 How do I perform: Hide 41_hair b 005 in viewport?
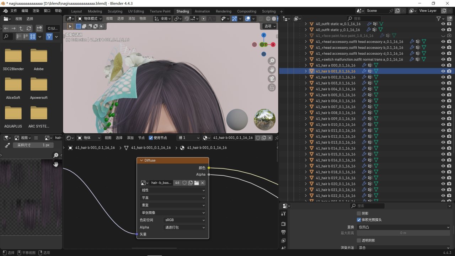[443, 95]
